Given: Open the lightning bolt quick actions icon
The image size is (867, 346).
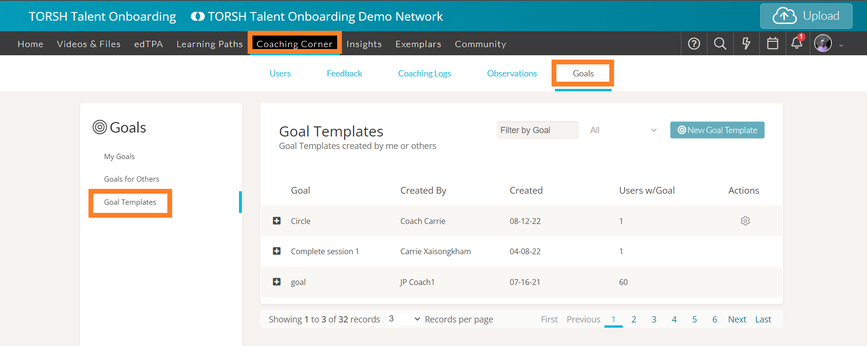Looking at the screenshot, I should pos(746,44).
